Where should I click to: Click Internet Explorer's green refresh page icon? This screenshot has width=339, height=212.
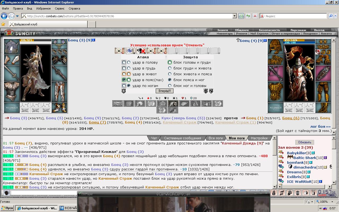248,16
